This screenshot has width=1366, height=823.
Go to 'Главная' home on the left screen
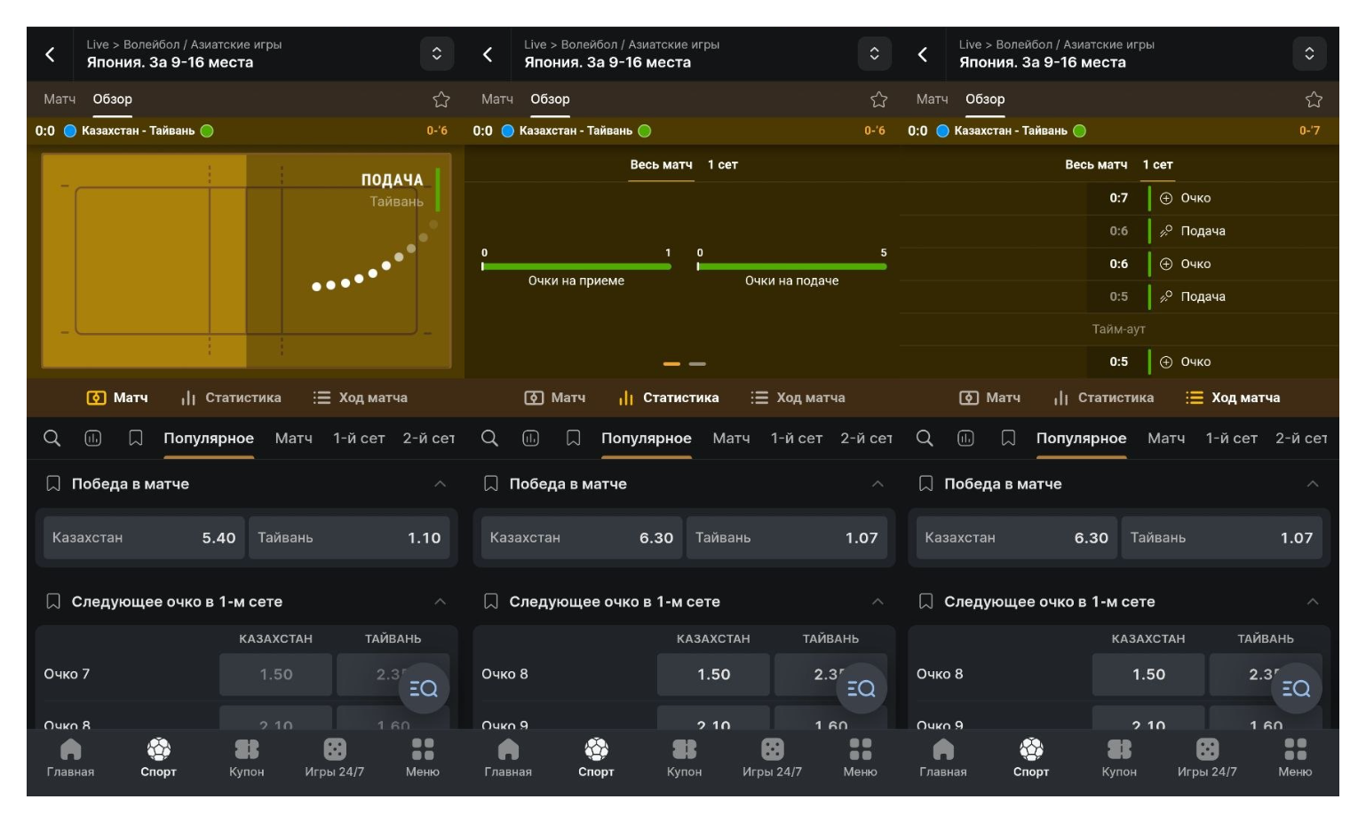point(70,758)
